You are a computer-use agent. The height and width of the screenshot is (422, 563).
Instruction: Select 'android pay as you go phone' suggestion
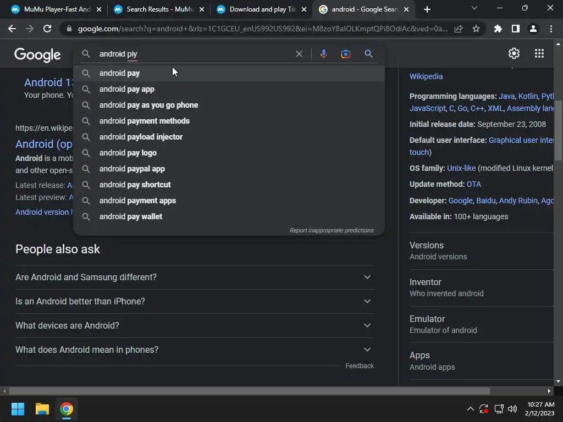coord(229,105)
